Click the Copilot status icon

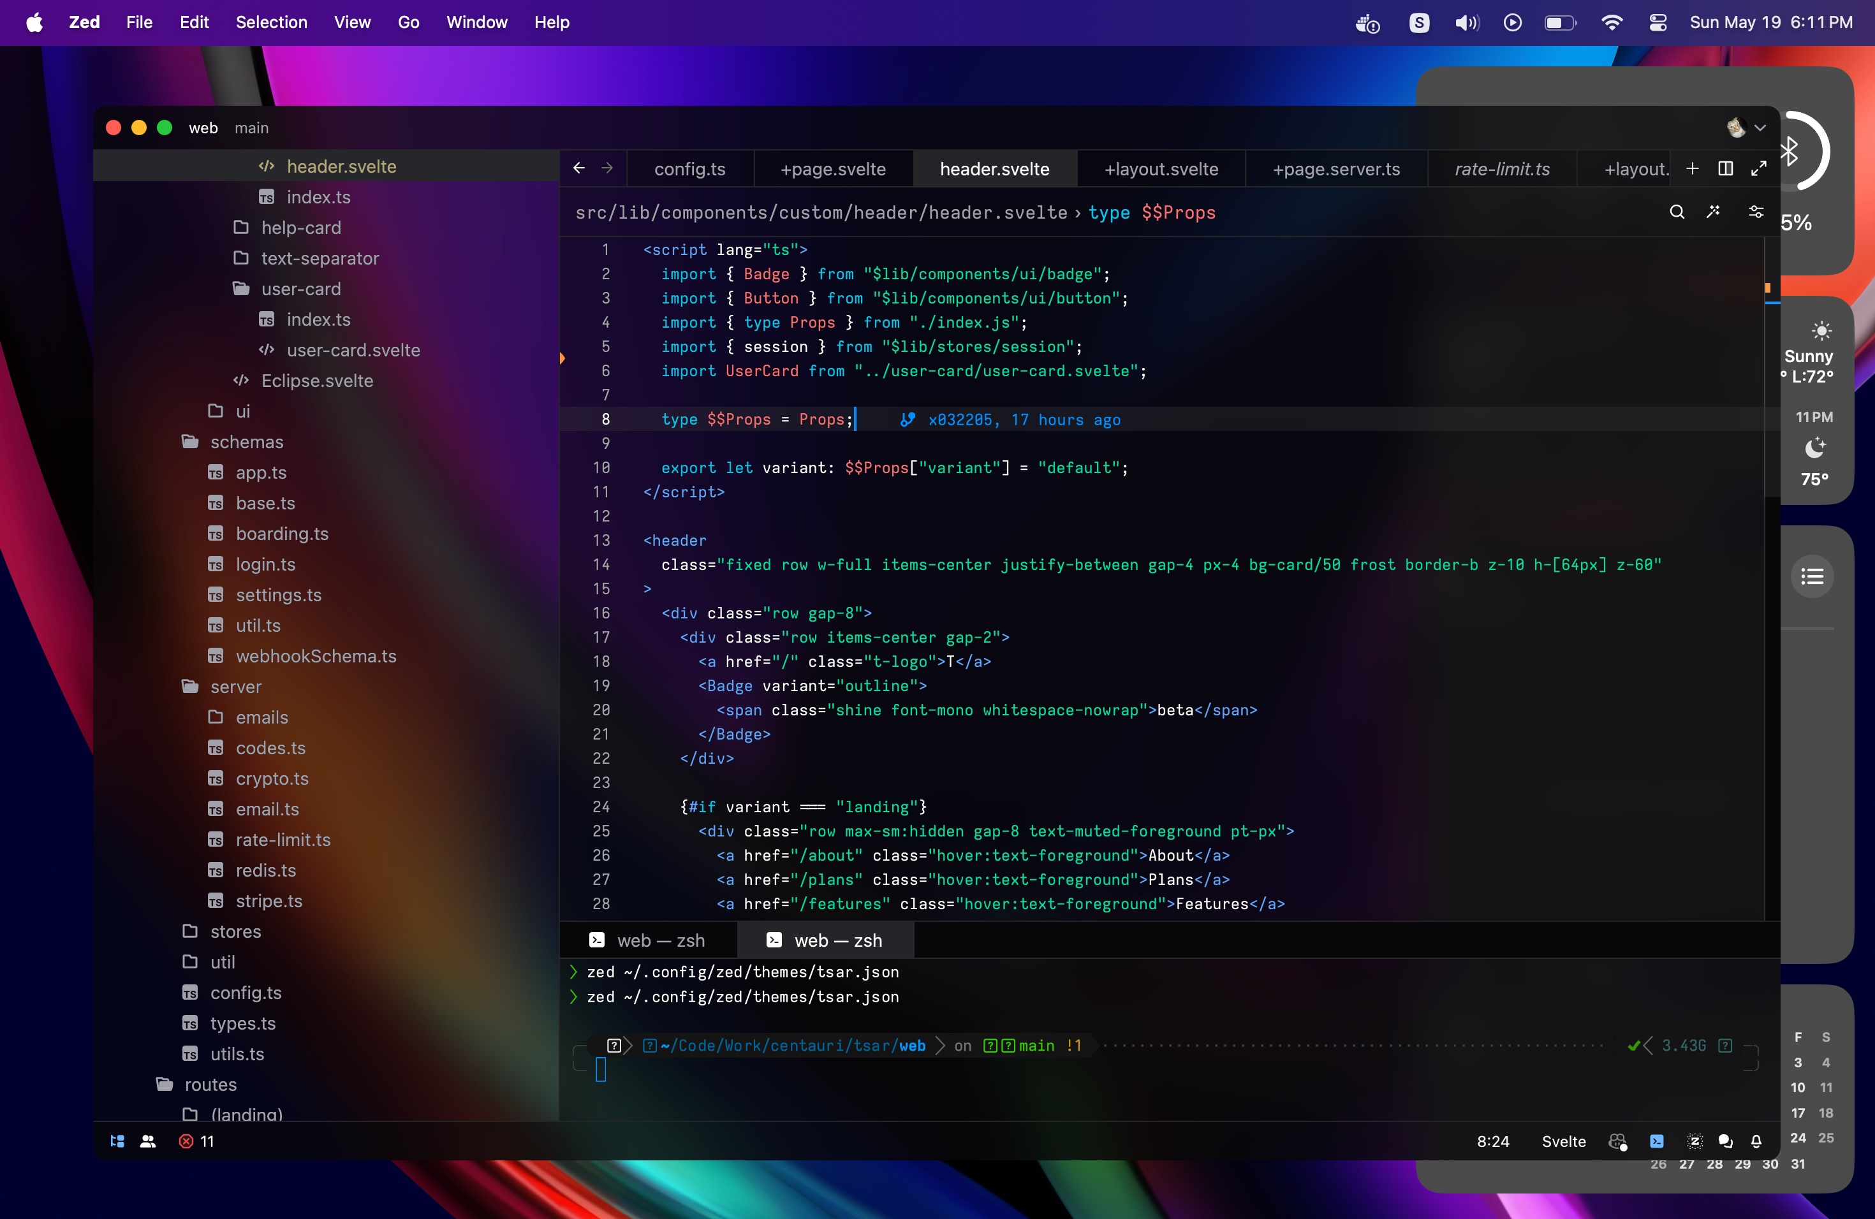[1617, 1141]
